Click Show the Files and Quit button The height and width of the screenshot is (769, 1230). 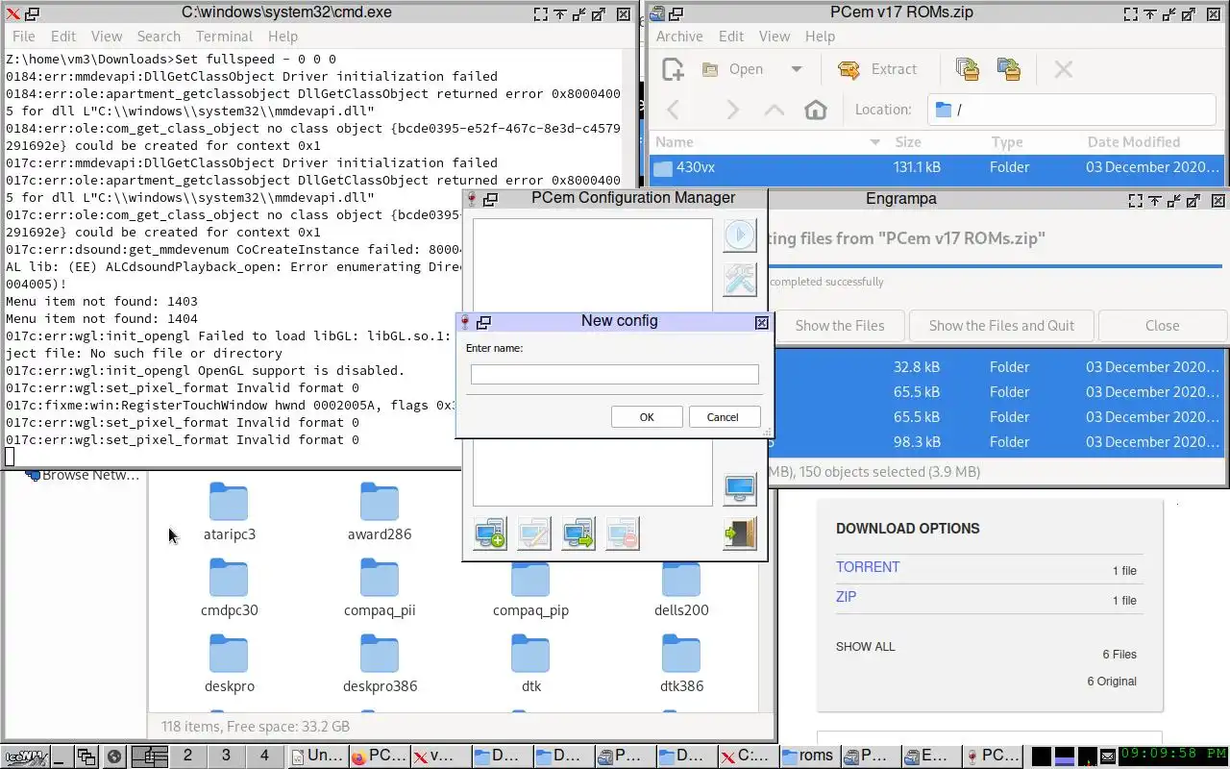click(x=1001, y=326)
